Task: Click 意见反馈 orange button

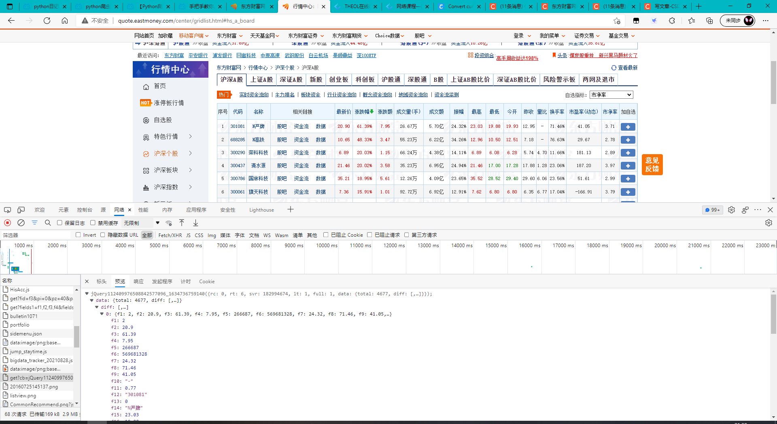Action: coord(652,165)
